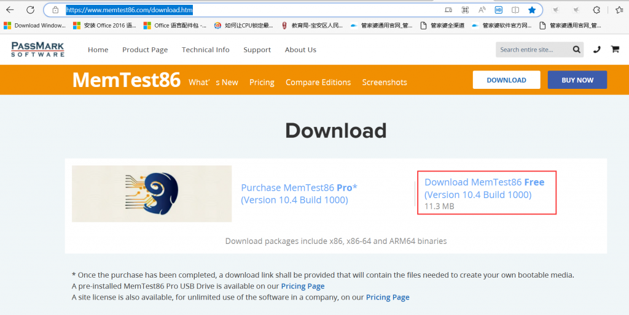
Task: Toggle the blue favorite star
Action: pyautogui.click(x=532, y=10)
